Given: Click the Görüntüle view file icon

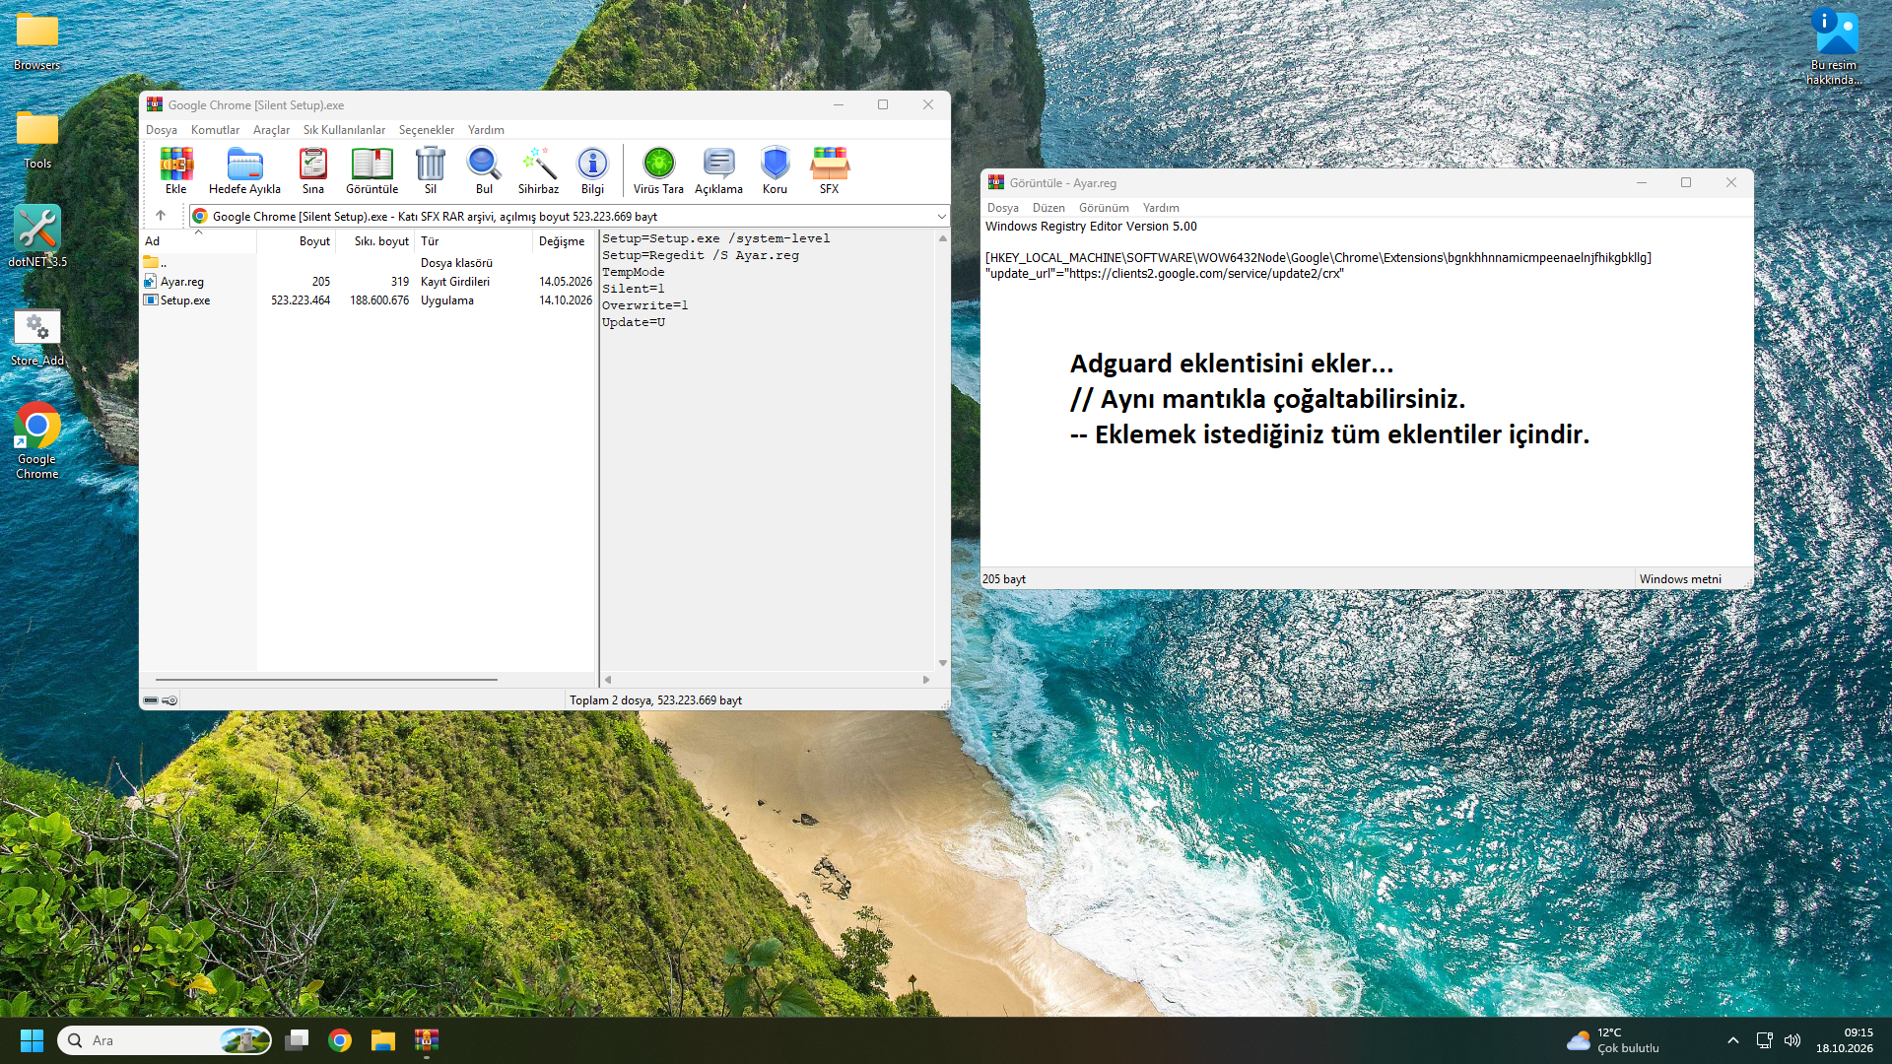Looking at the screenshot, I should (x=372, y=170).
